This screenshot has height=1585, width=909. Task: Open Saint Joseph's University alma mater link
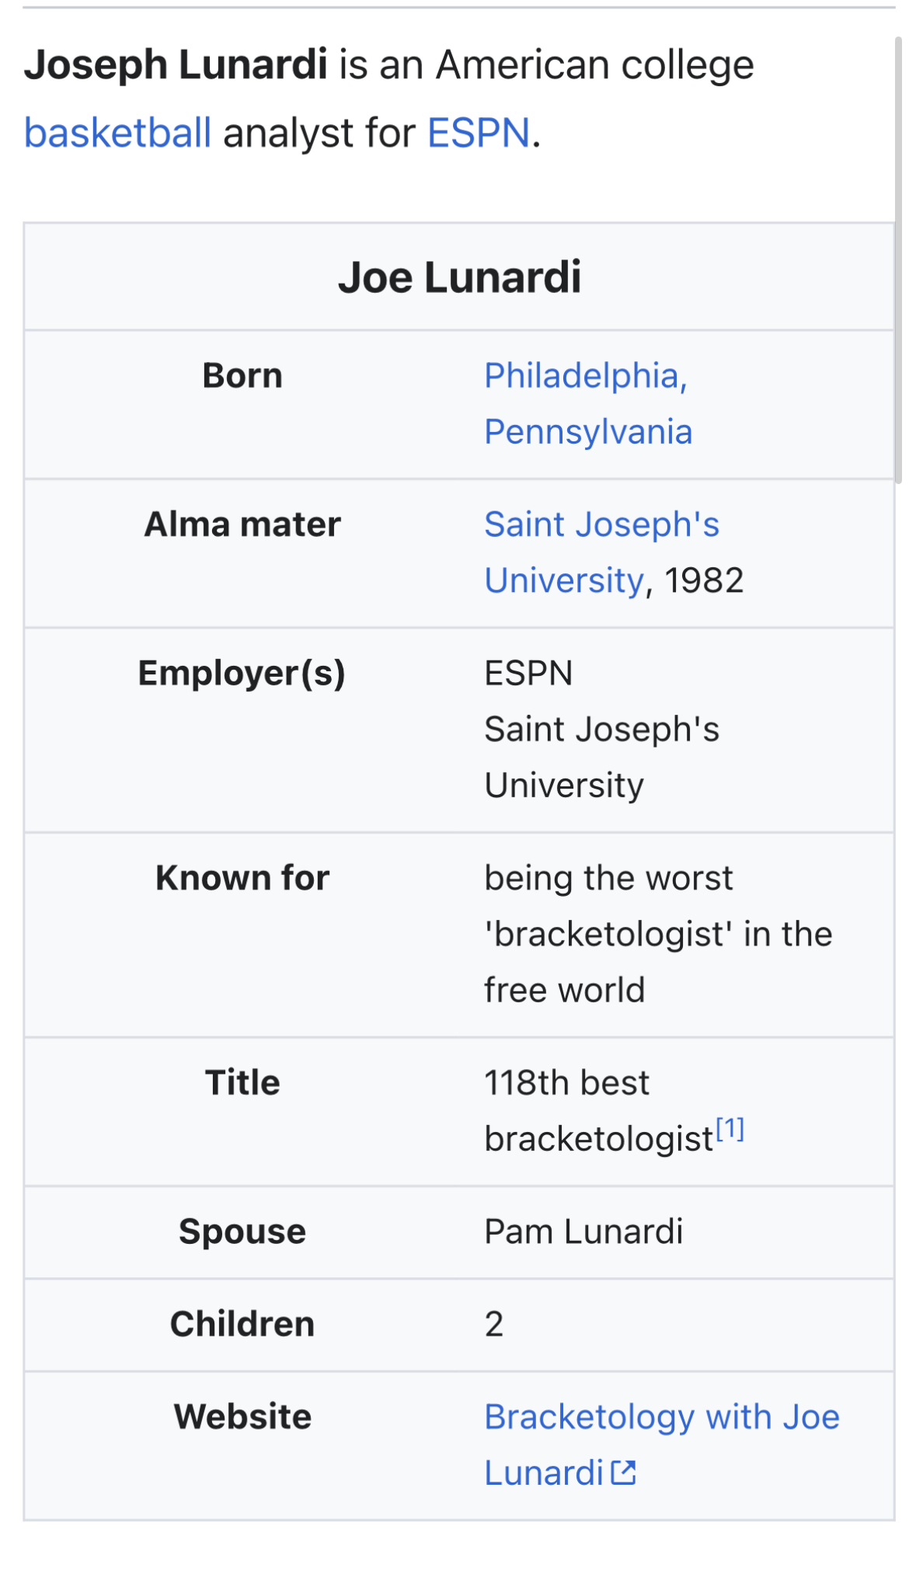(x=601, y=525)
